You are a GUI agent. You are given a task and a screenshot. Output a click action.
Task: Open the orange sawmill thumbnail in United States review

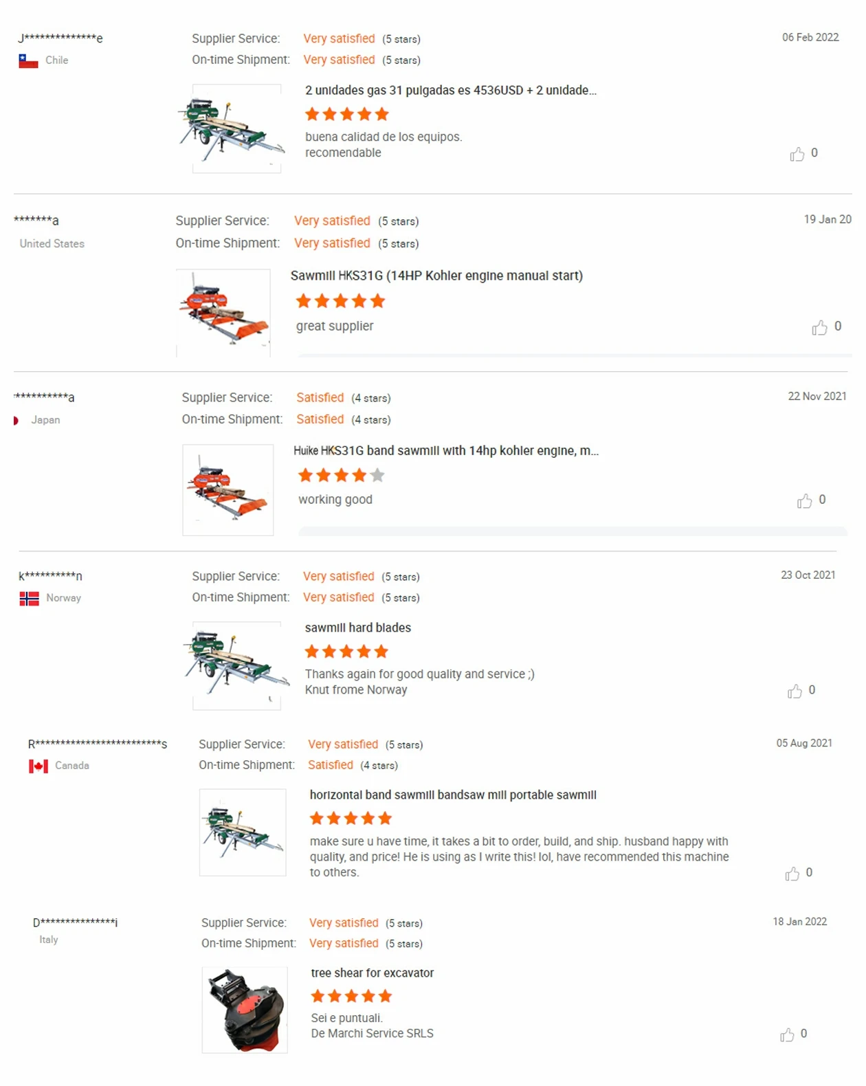tap(223, 313)
